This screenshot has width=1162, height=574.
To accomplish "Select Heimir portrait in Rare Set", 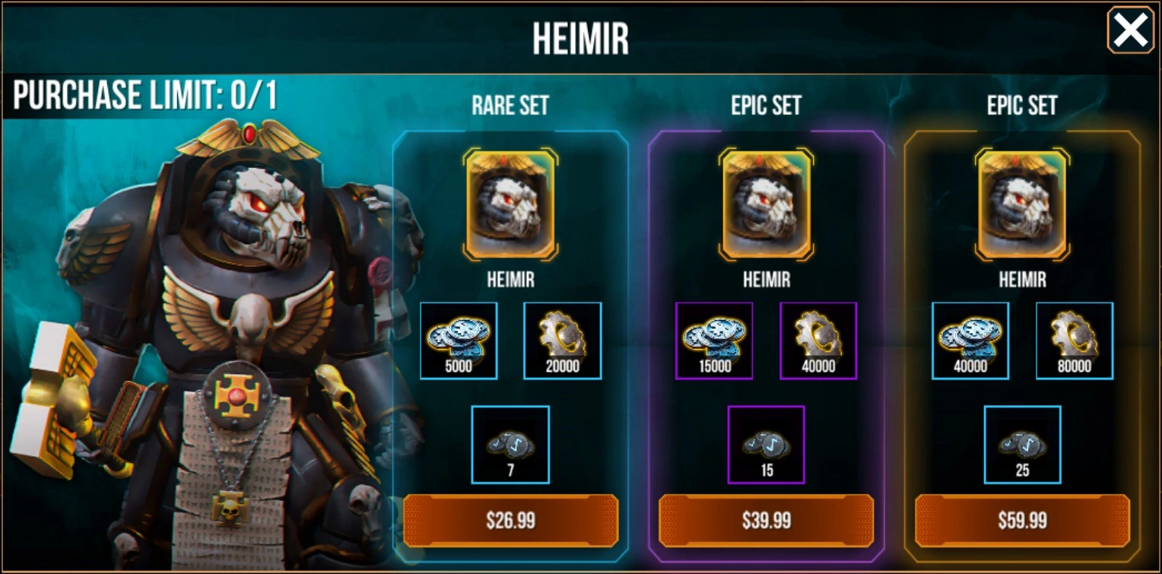I will (x=511, y=205).
